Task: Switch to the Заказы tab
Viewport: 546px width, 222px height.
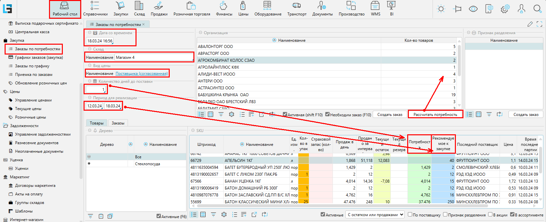Action: (118, 123)
